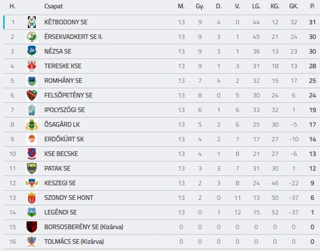Click the Tolmács SE crest

32,241
